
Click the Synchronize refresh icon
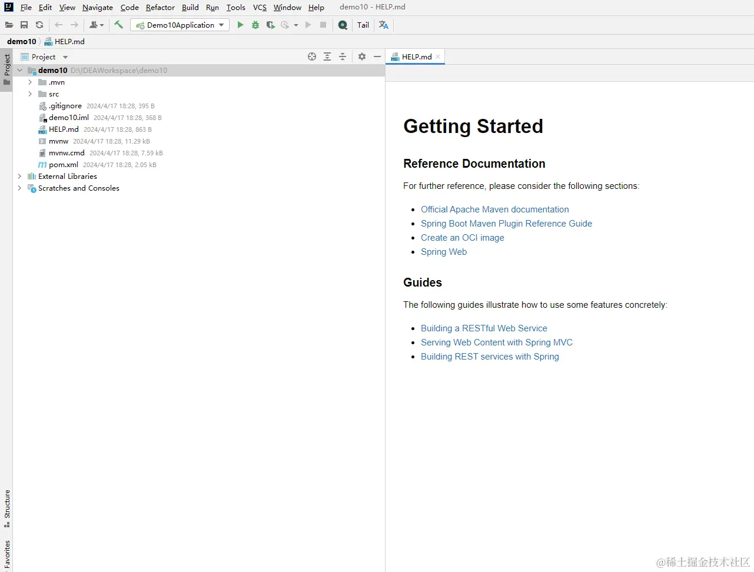[x=39, y=25]
